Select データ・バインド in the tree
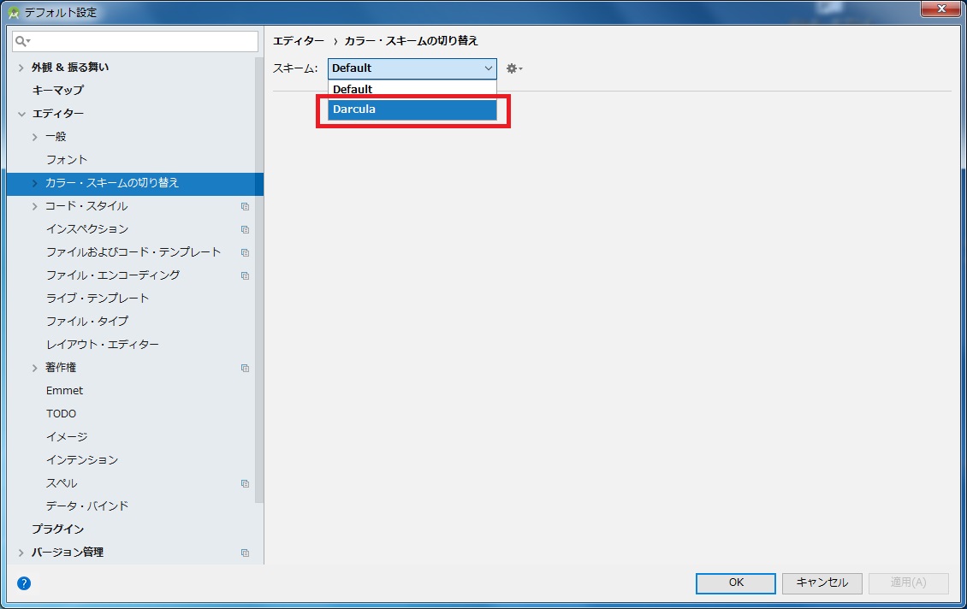The height and width of the screenshot is (609, 967). [x=87, y=506]
